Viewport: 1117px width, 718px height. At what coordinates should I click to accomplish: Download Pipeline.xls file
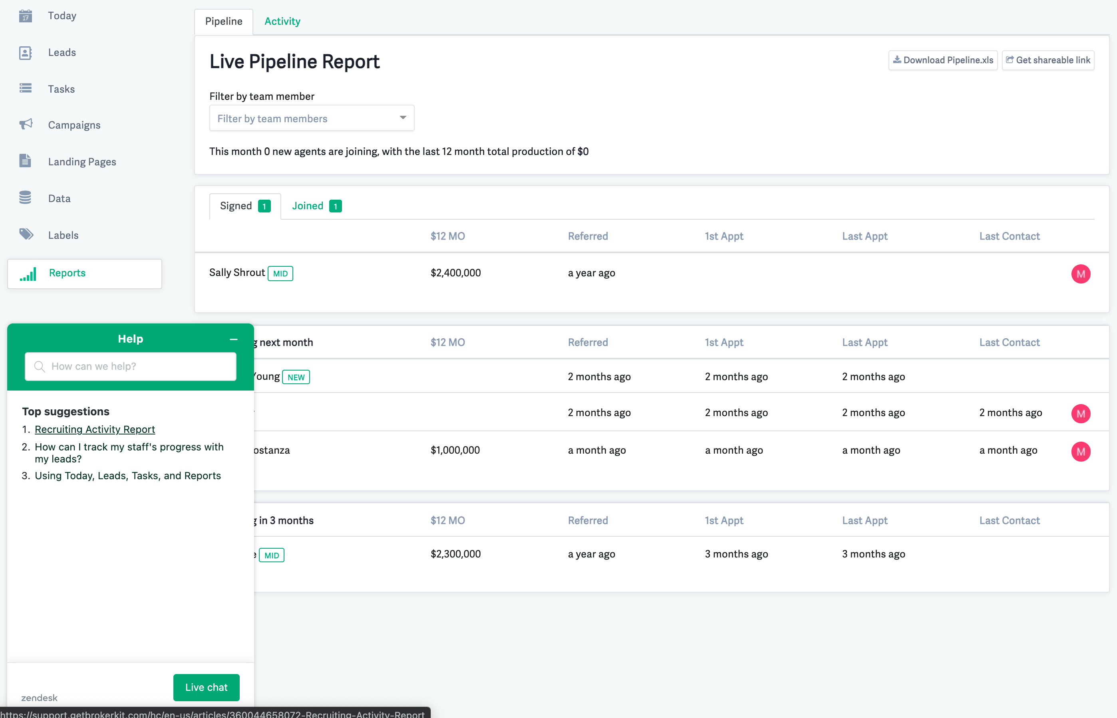(942, 60)
